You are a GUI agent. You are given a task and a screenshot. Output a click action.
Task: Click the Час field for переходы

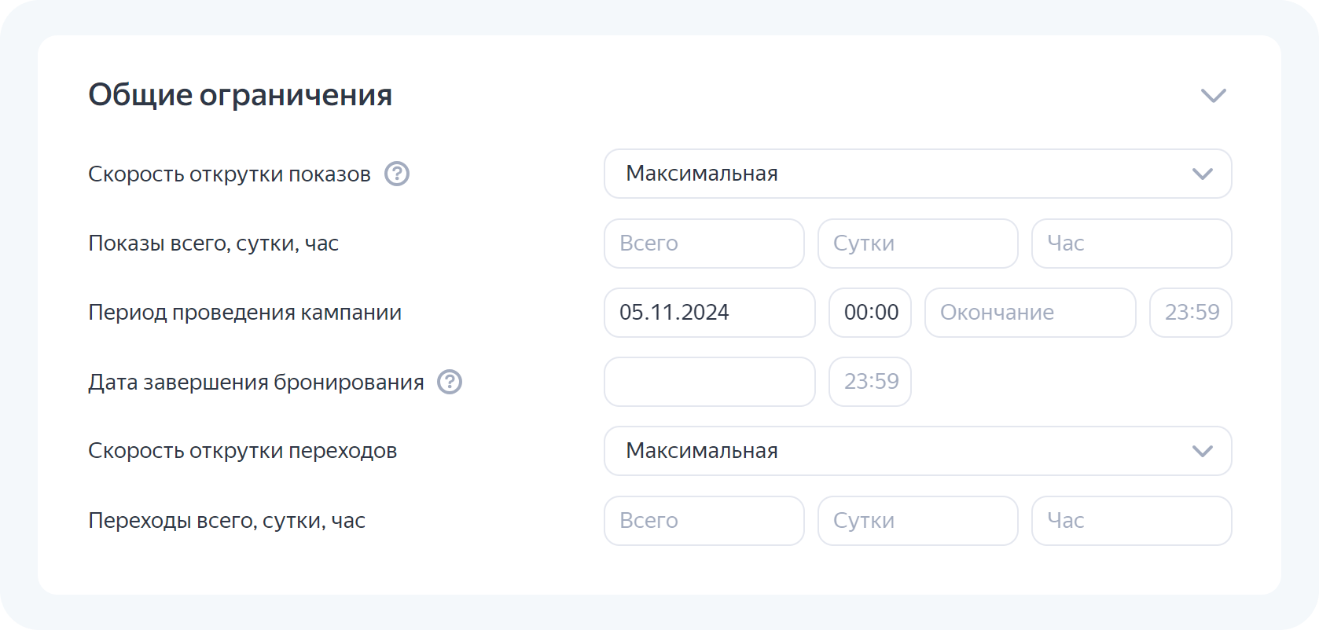pyautogui.click(x=1131, y=521)
